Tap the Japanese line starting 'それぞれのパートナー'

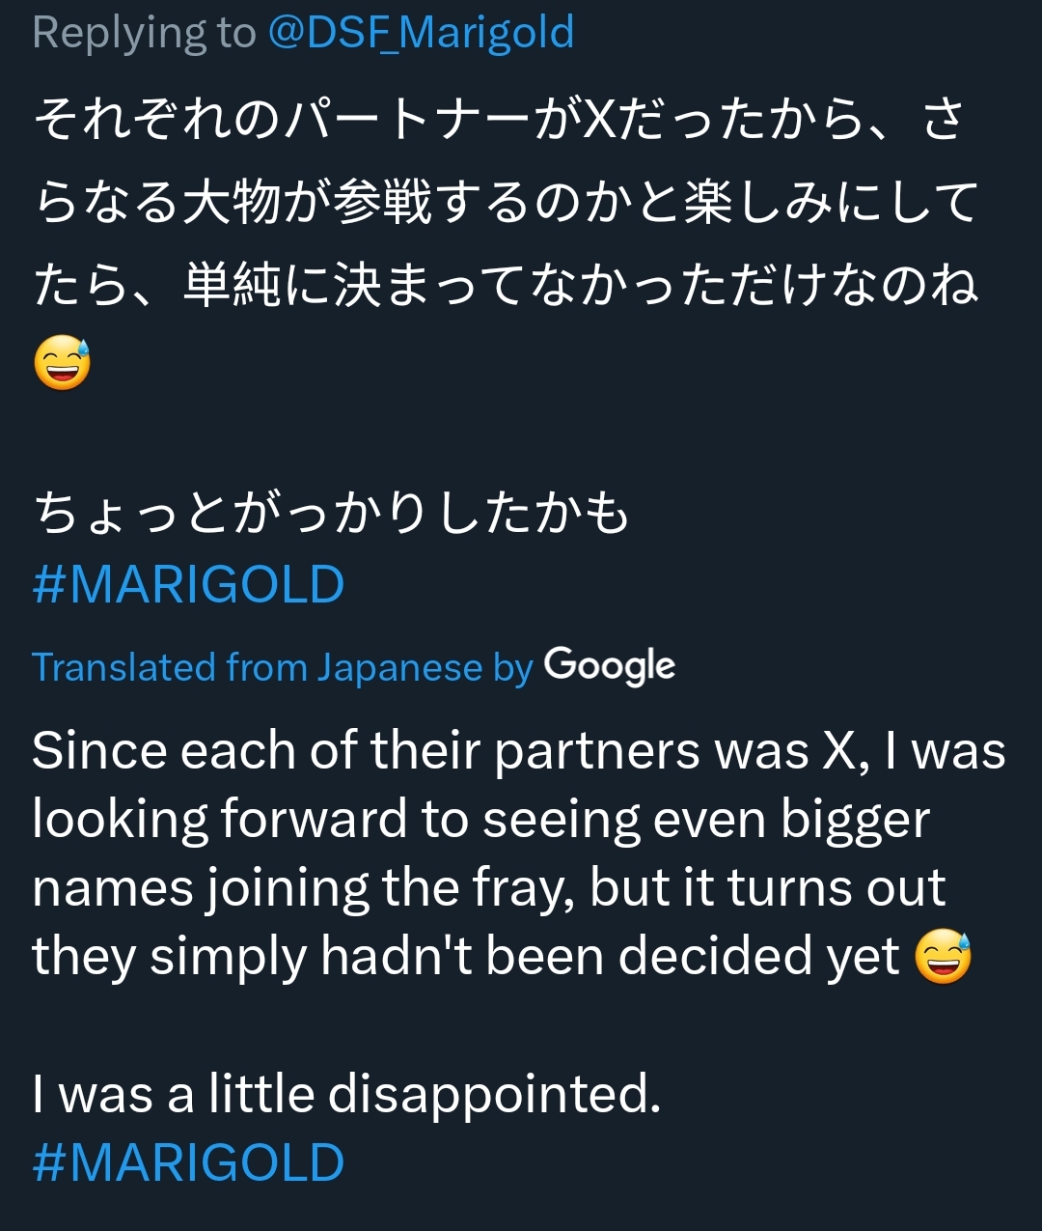coord(499,121)
